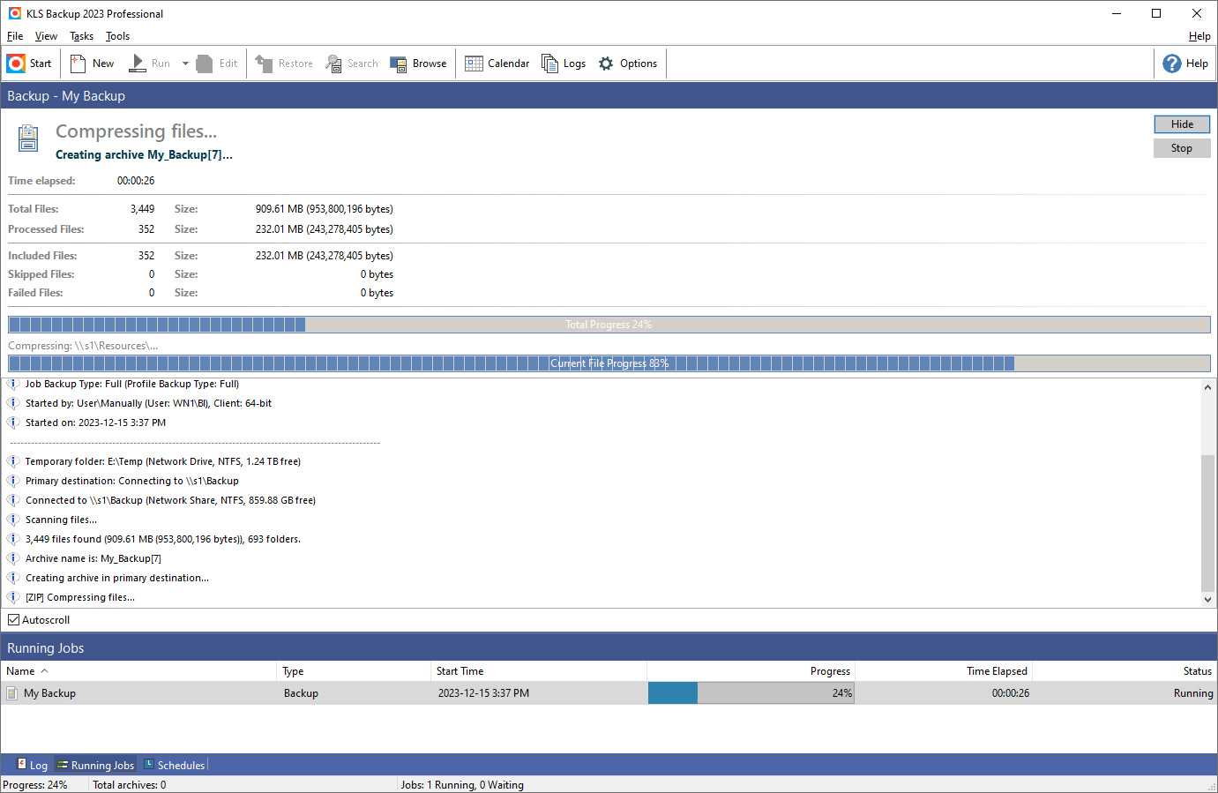Switch to the Schedules tab

[x=174, y=765]
